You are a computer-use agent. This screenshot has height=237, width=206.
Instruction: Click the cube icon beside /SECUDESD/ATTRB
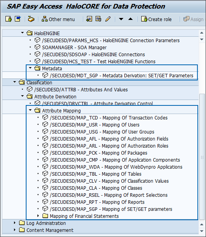click(29, 89)
